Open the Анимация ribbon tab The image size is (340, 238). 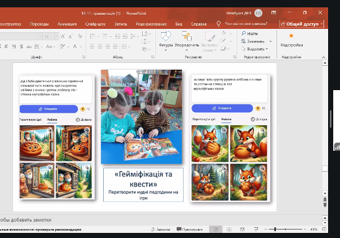click(67, 24)
